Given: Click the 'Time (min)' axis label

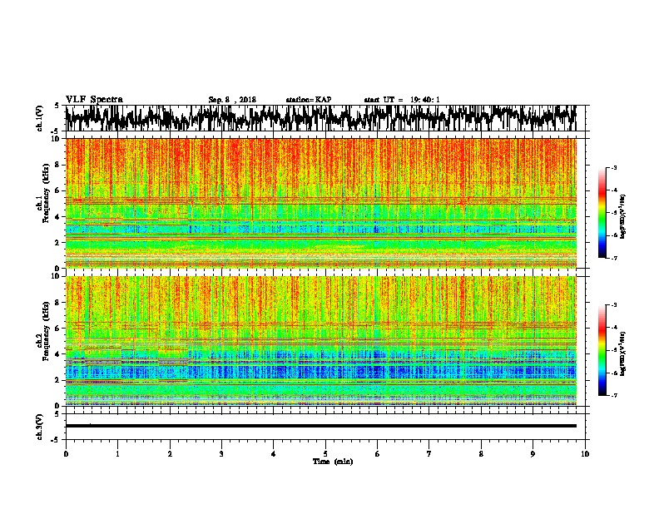Looking at the screenshot, I should [x=333, y=462].
